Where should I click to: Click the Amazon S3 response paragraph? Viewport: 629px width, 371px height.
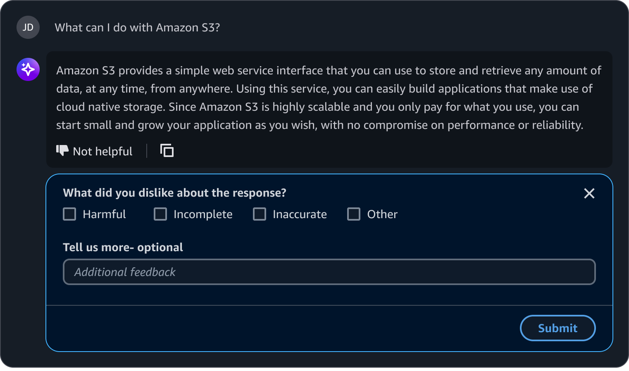pyautogui.click(x=329, y=98)
